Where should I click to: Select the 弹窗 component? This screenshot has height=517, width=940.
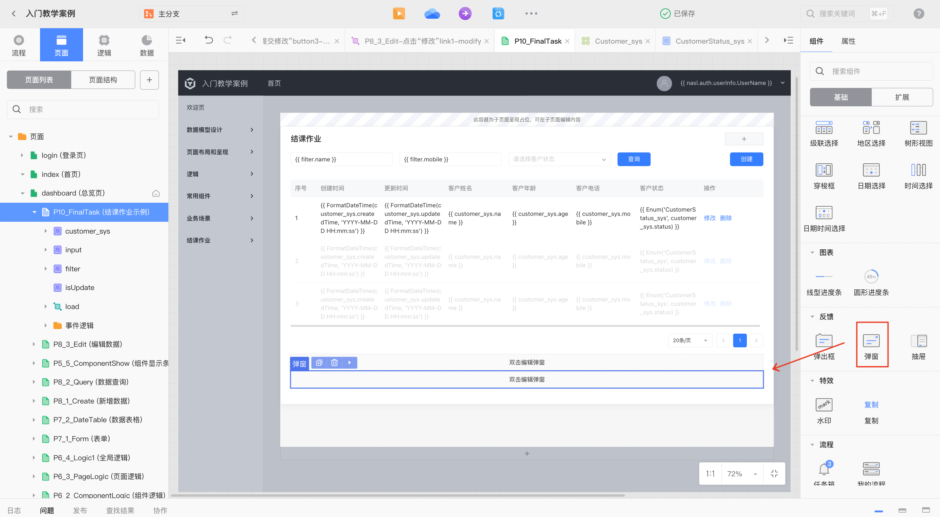871,347
